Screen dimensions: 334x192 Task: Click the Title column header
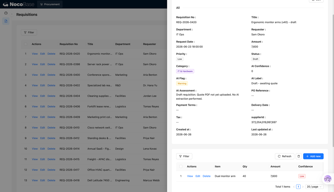click(90, 44)
